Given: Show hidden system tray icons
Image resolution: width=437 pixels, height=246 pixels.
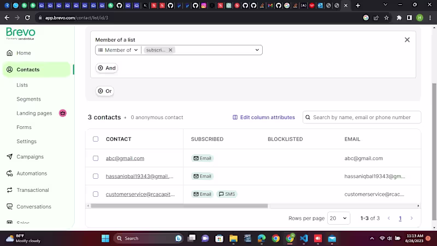Looking at the screenshot, I should point(372,238).
